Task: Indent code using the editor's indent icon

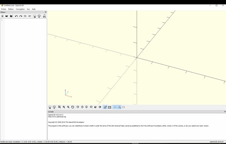Action: pyautogui.click(x=25, y=16)
